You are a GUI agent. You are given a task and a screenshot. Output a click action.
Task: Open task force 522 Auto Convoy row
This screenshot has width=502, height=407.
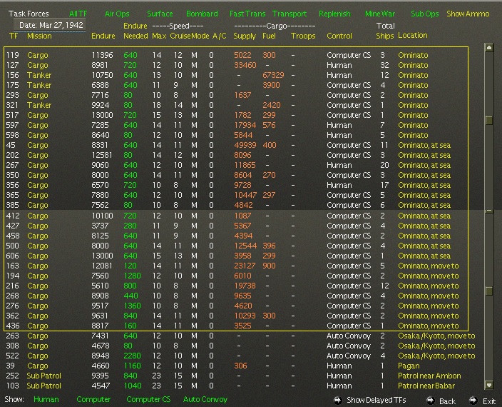[240, 356]
